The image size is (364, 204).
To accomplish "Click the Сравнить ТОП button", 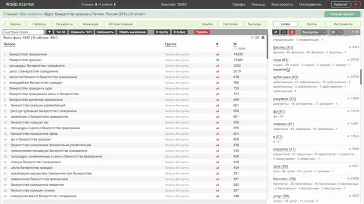I will (81, 32).
